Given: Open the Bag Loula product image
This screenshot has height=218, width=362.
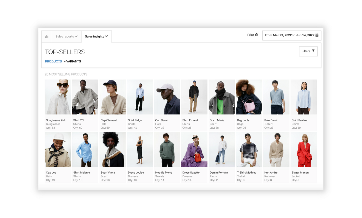Looking at the screenshot, I should pos(249,97).
